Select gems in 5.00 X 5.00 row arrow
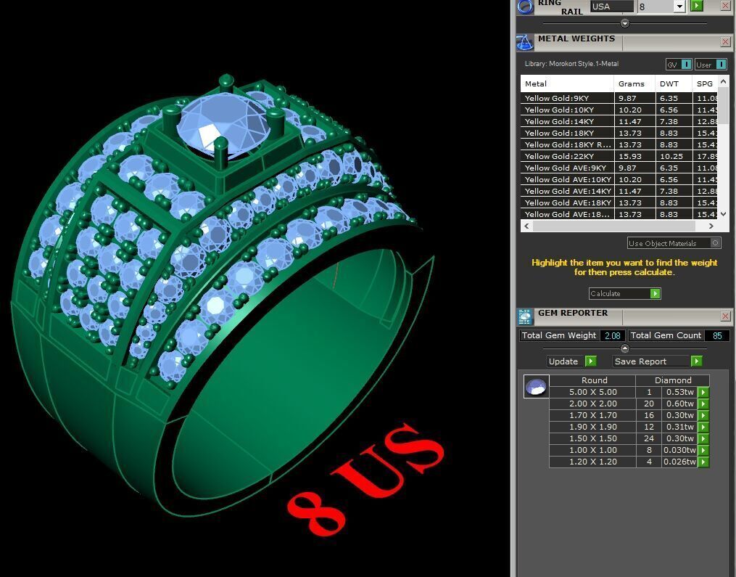The width and height of the screenshot is (736, 577). pyautogui.click(x=703, y=393)
